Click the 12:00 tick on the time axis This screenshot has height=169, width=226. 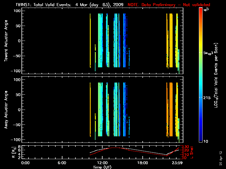(x=102, y=163)
